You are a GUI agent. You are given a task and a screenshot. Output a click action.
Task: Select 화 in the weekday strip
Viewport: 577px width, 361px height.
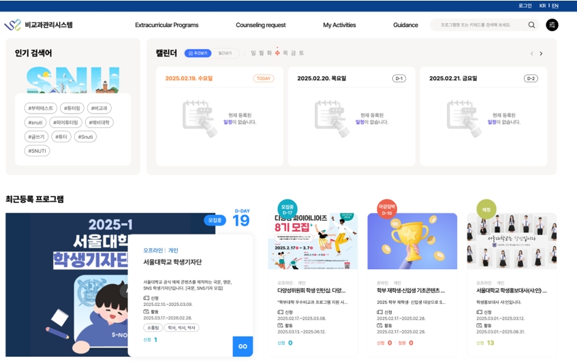pos(269,53)
